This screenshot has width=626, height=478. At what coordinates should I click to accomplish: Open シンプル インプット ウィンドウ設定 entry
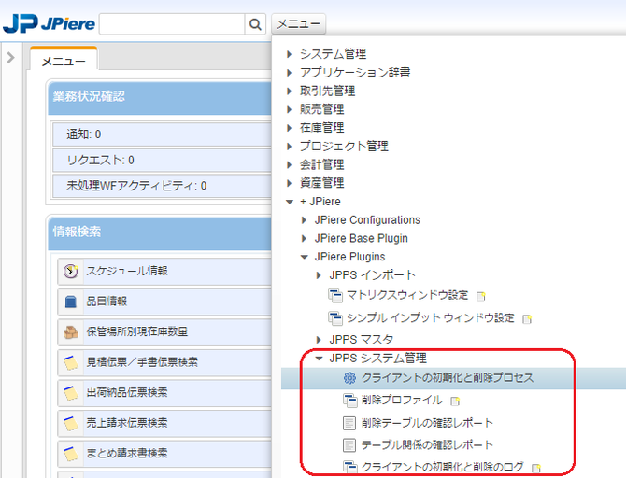[431, 317]
